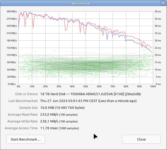This screenshot has height=150, width=167.
Task: Click the '50 ms' axis label
Action: (158, 12)
